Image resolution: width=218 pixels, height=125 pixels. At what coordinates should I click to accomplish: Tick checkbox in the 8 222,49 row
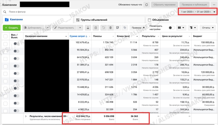(x=5, y=103)
